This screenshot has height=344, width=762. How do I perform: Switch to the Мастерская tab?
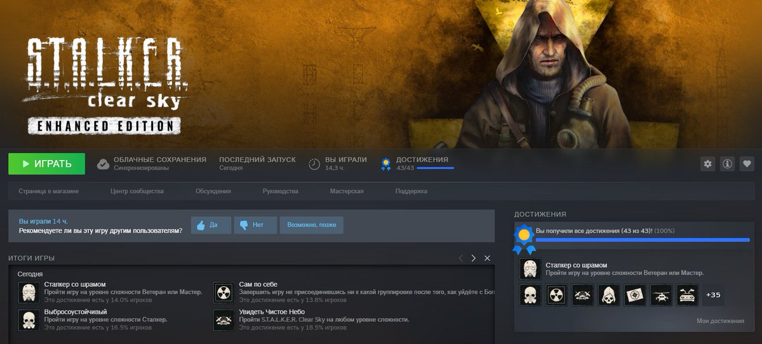click(347, 191)
